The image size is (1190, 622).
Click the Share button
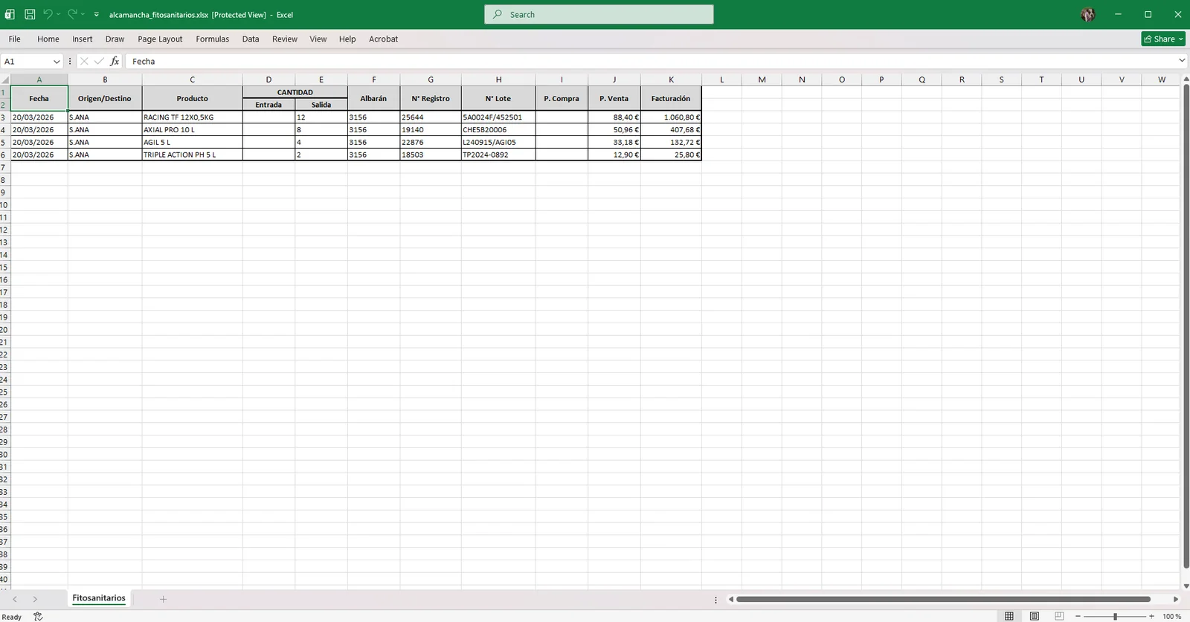pyautogui.click(x=1163, y=39)
